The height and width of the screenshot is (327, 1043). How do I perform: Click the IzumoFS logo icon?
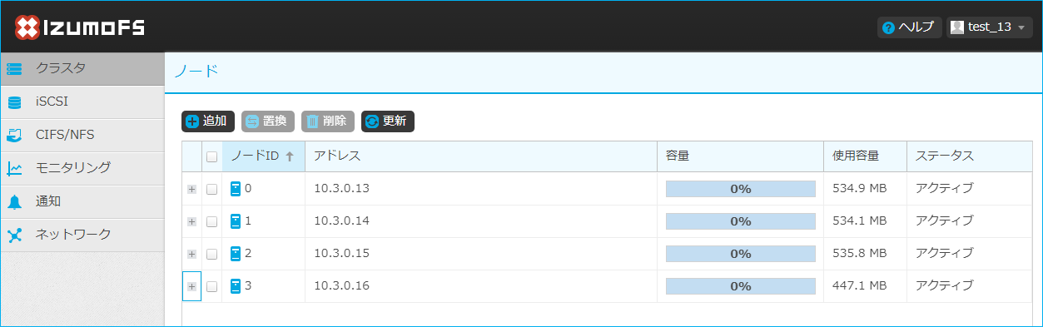coord(27,27)
